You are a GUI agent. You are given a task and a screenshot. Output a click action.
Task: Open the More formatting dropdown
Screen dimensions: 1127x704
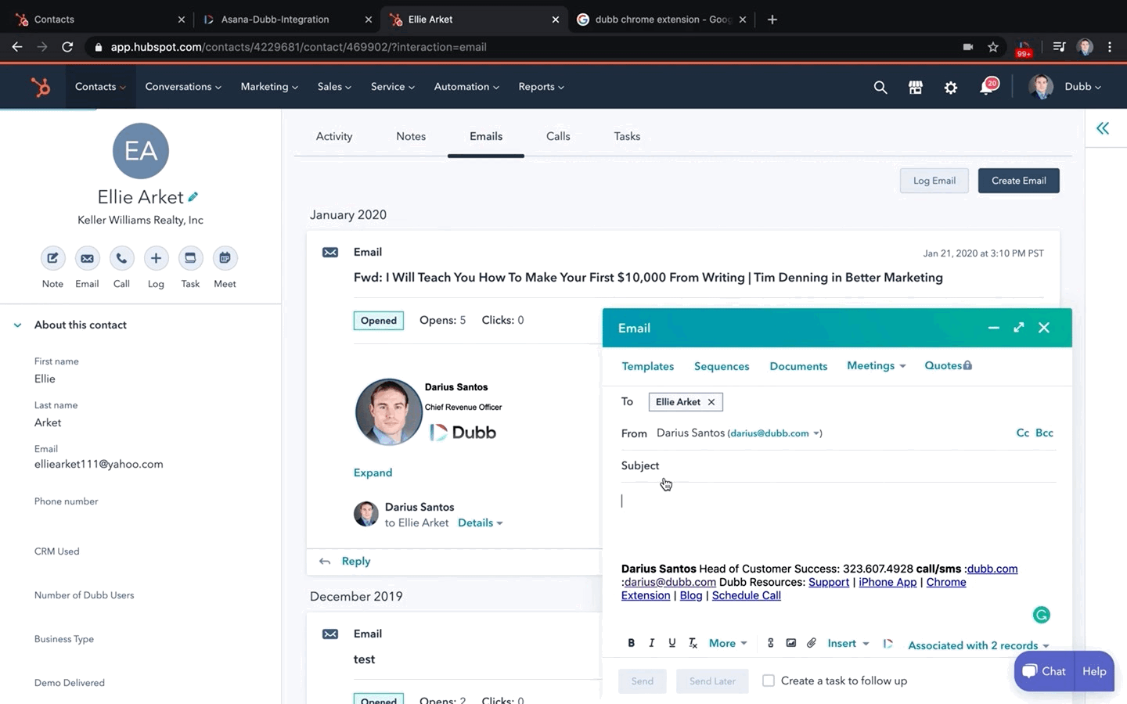click(x=728, y=643)
